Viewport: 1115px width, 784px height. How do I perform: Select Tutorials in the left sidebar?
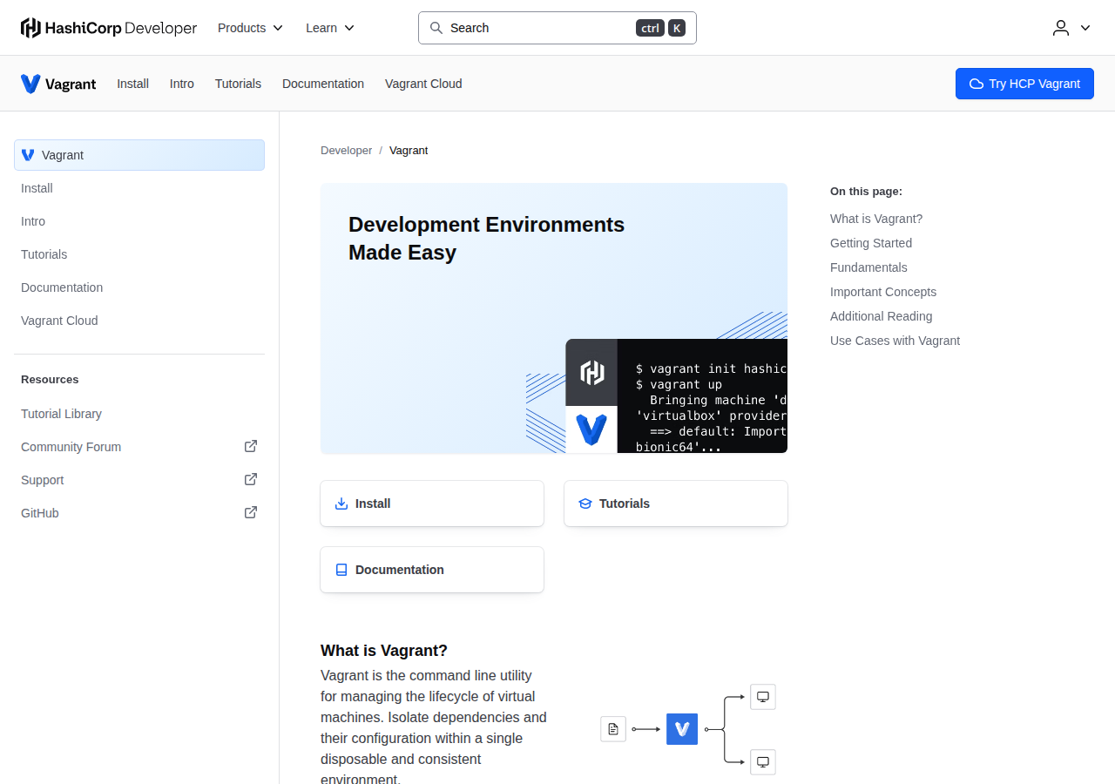pos(139,254)
